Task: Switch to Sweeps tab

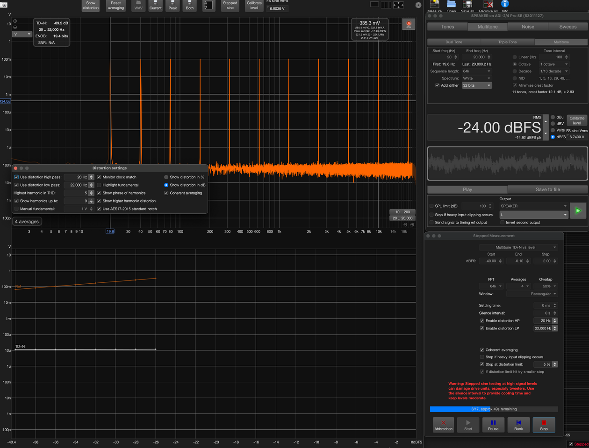Action: [568, 27]
